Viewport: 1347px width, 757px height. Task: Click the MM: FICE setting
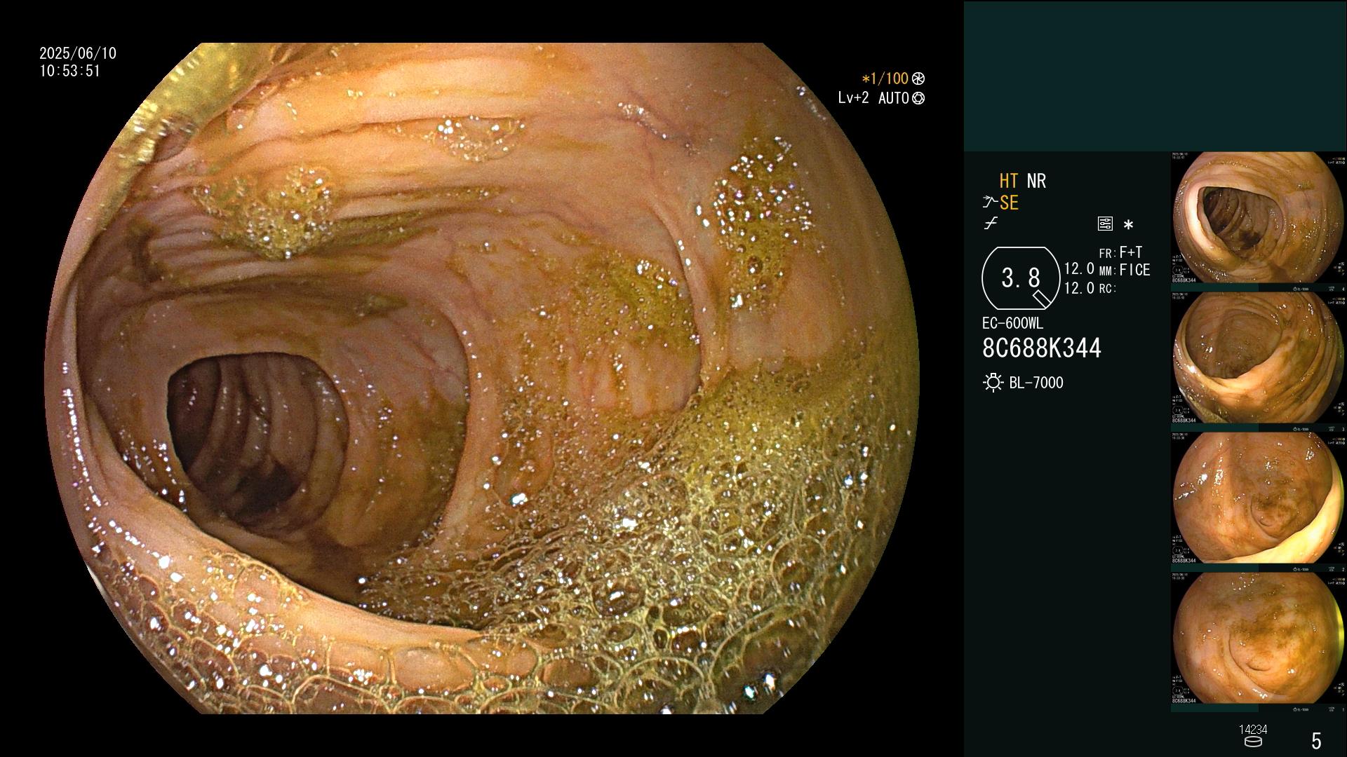pos(1125,270)
